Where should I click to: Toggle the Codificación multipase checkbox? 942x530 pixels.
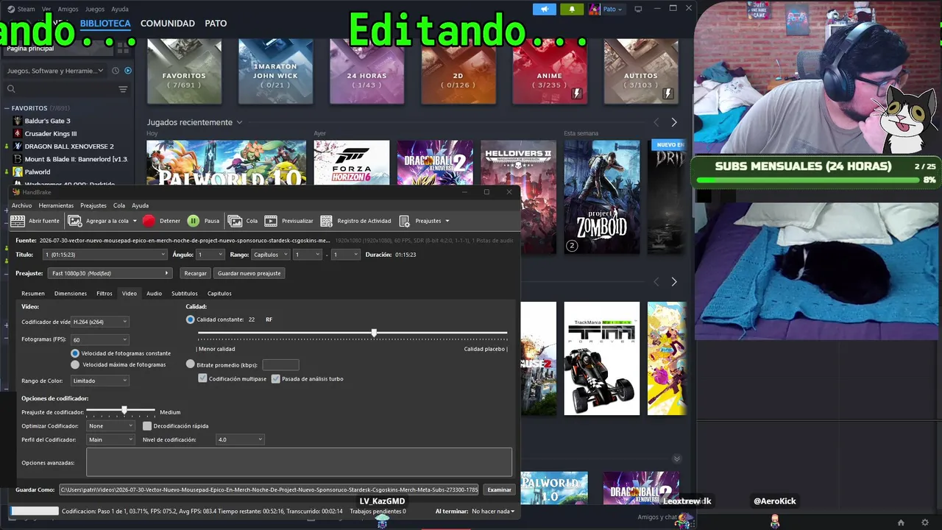tap(202, 378)
